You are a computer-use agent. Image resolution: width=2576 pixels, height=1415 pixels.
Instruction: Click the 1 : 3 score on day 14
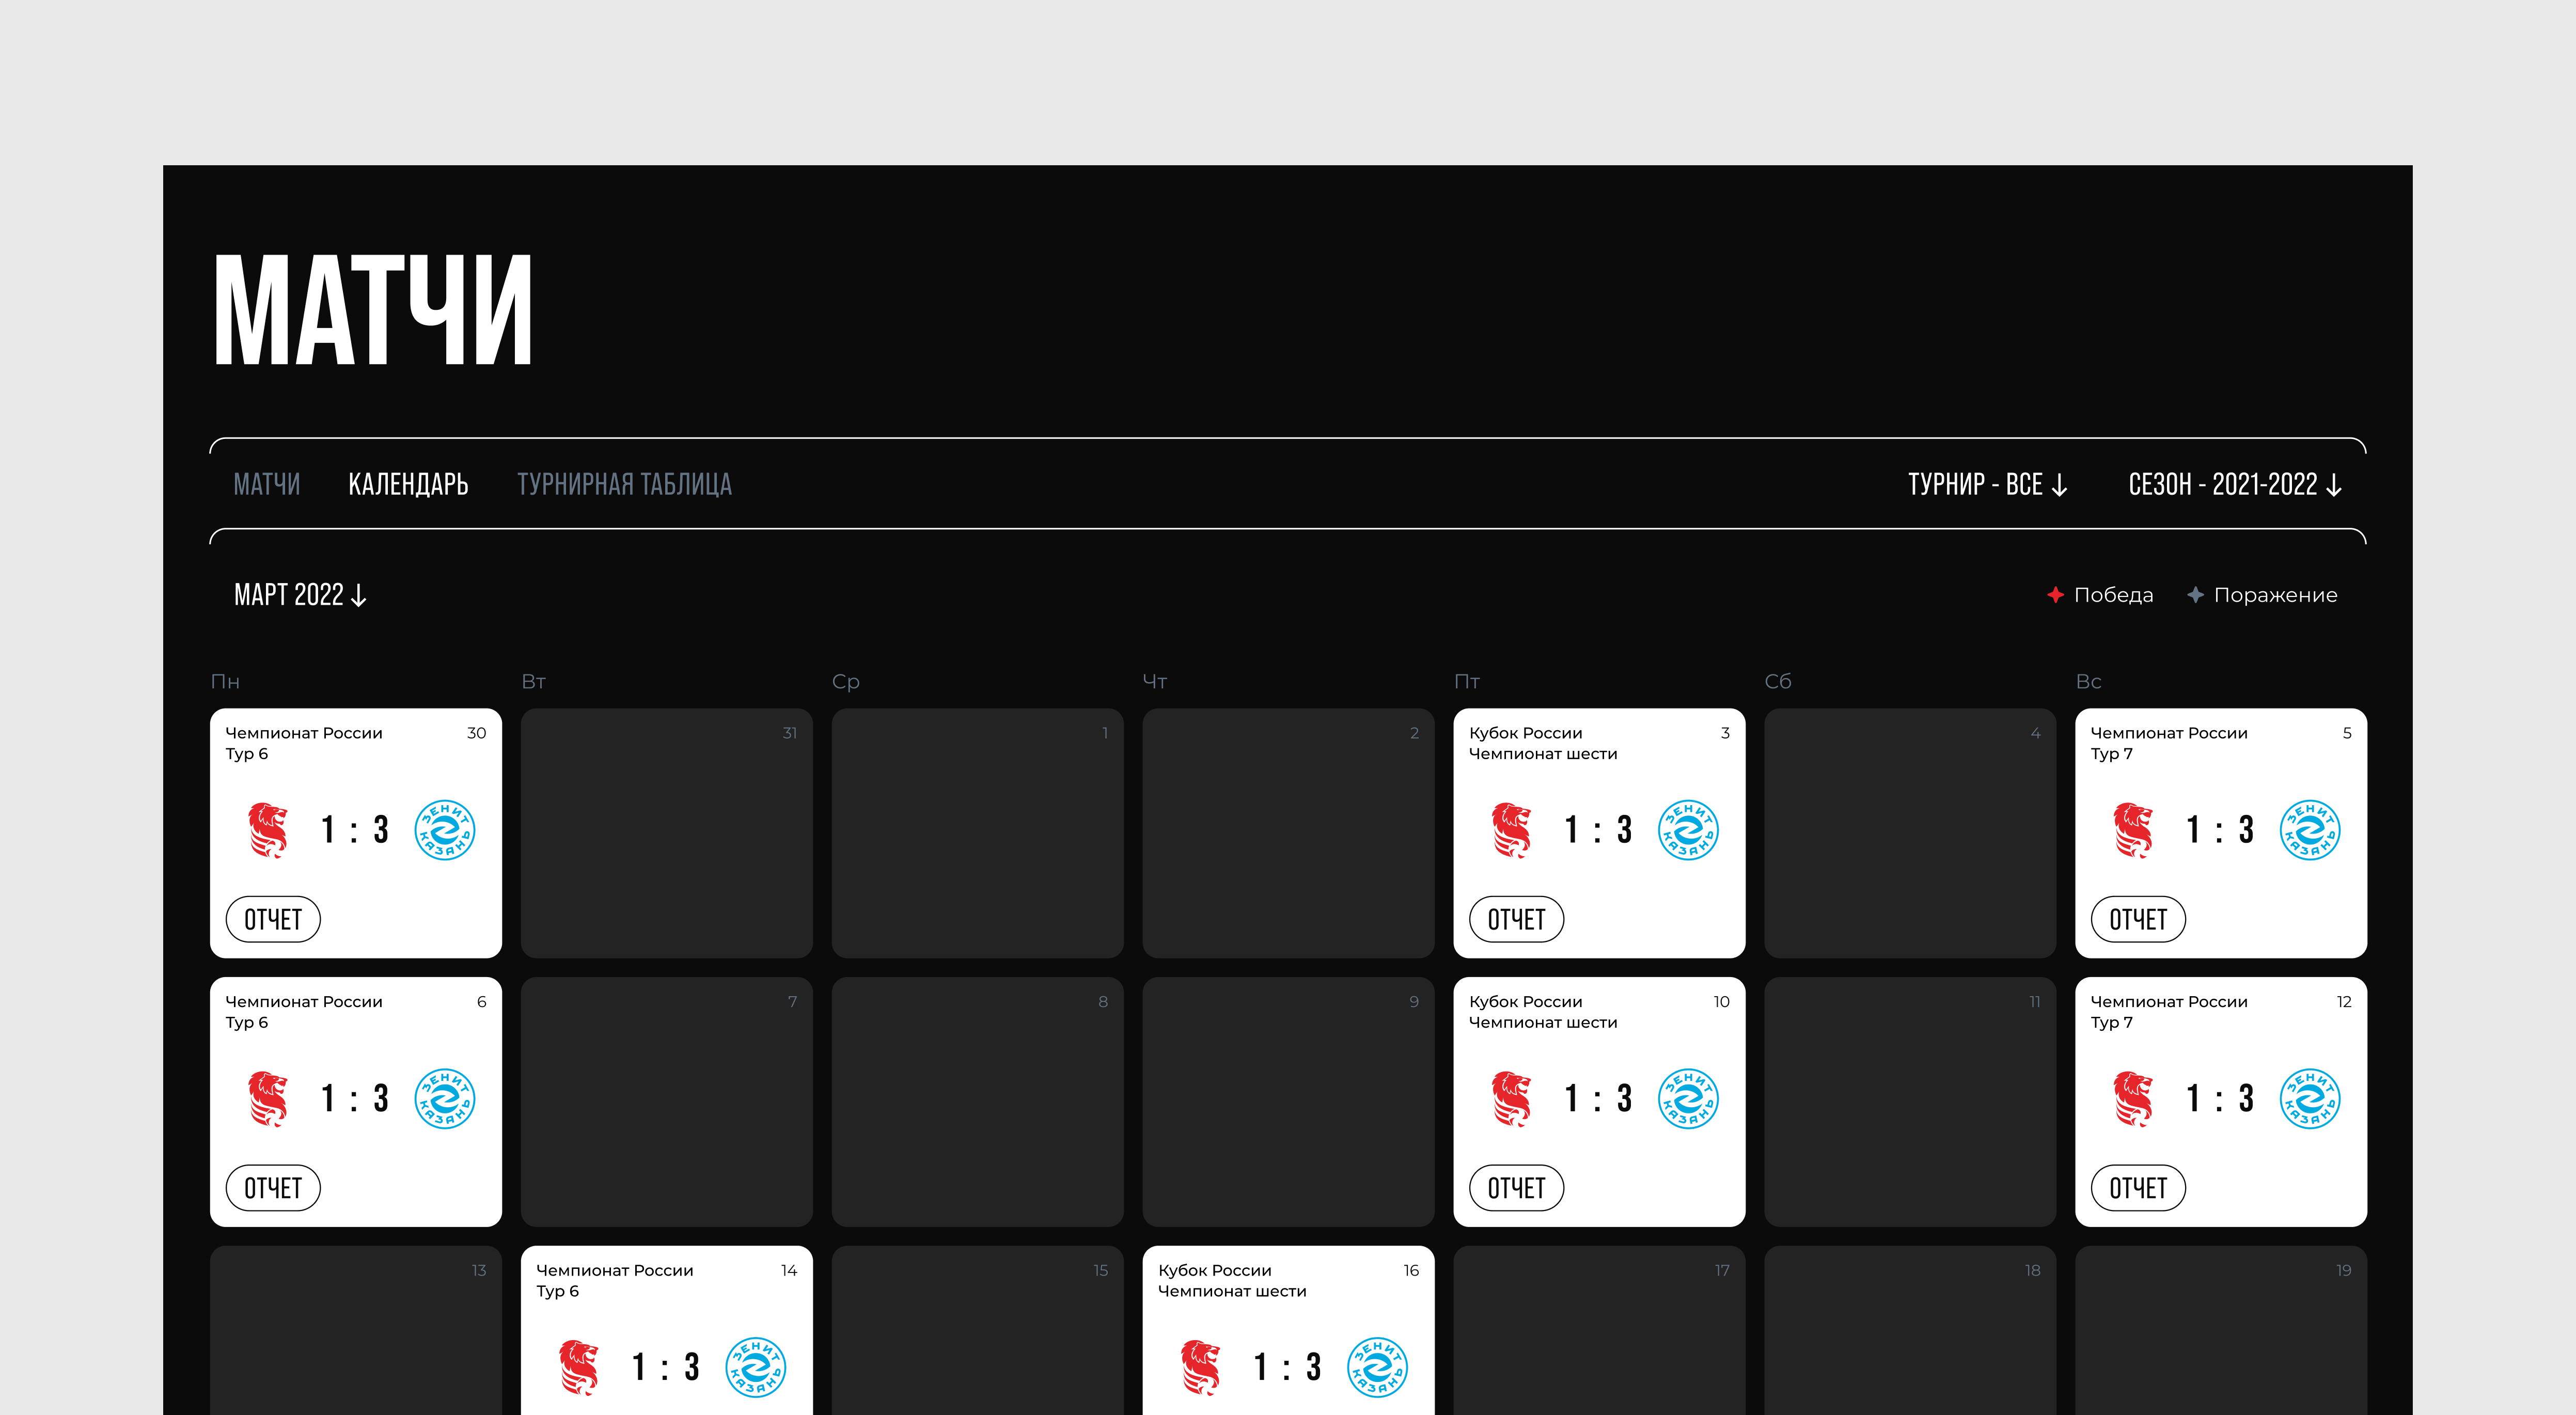pyautogui.click(x=666, y=1368)
